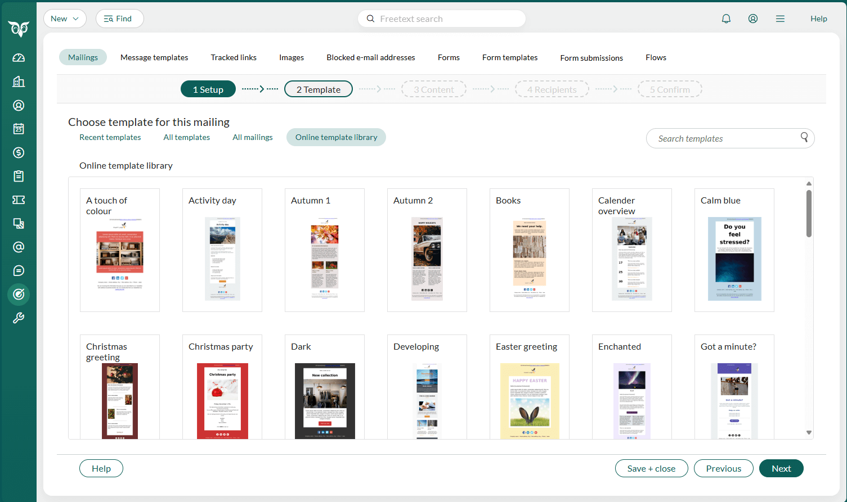Viewport: 847px width, 502px height.
Task: Click Save + close button
Action: (651, 468)
